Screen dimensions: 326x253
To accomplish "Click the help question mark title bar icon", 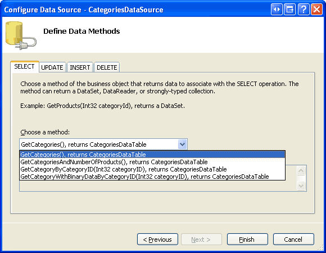I will (304, 10).
